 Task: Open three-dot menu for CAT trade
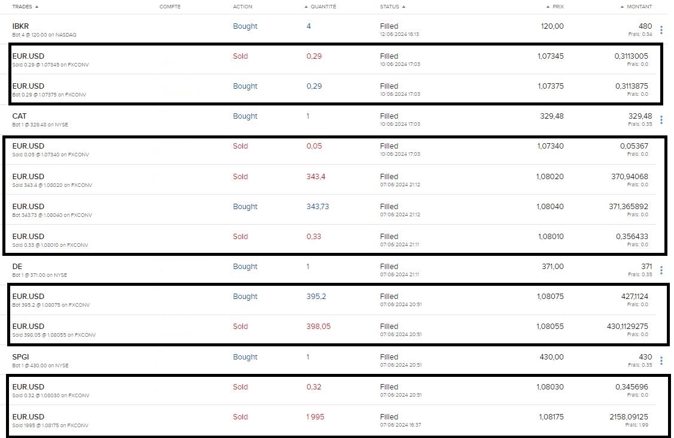tap(661, 120)
